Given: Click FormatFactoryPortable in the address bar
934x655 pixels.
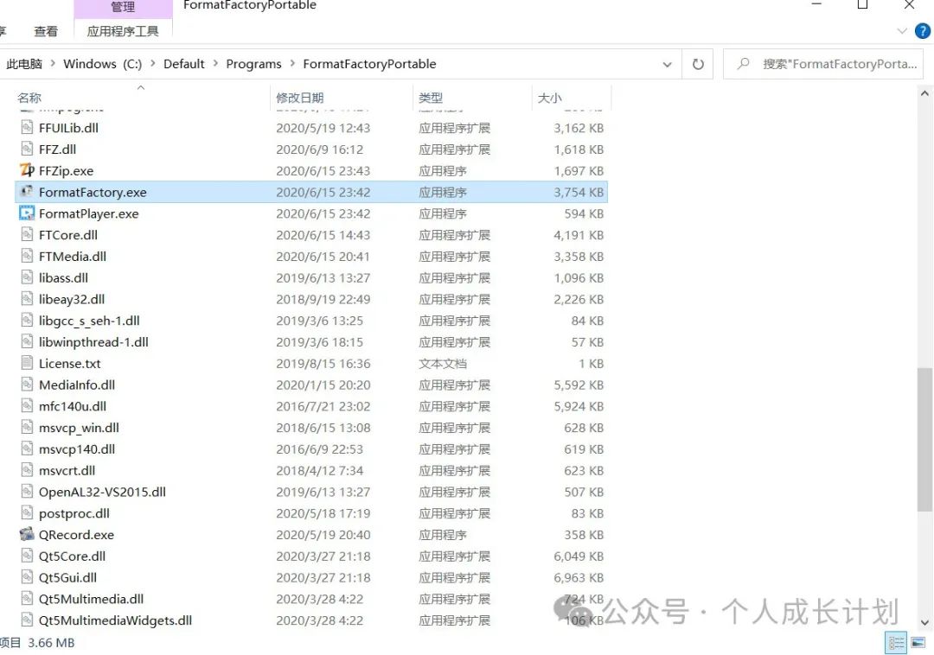Looking at the screenshot, I should click(369, 64).
